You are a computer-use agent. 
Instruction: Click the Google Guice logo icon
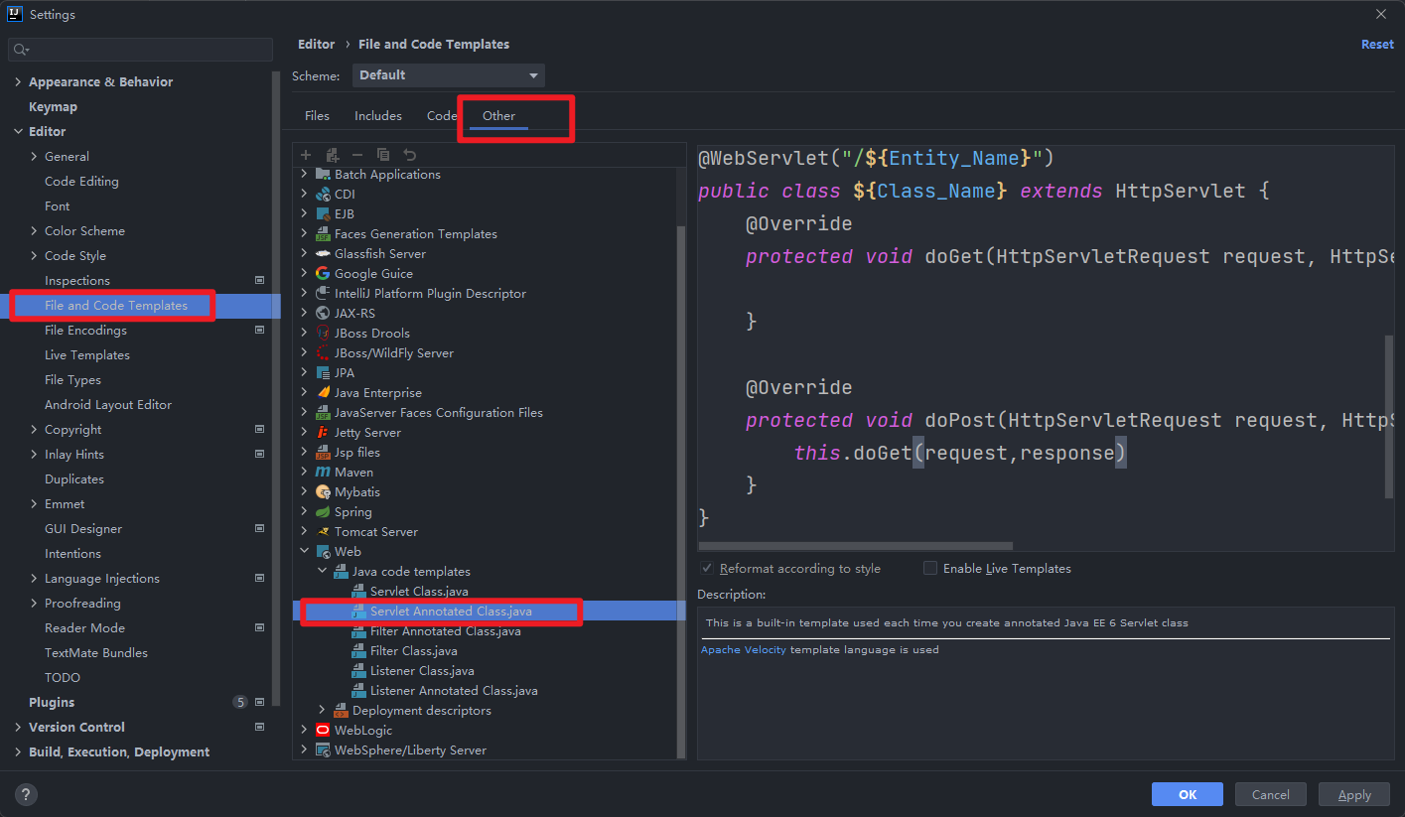[323, 274]
